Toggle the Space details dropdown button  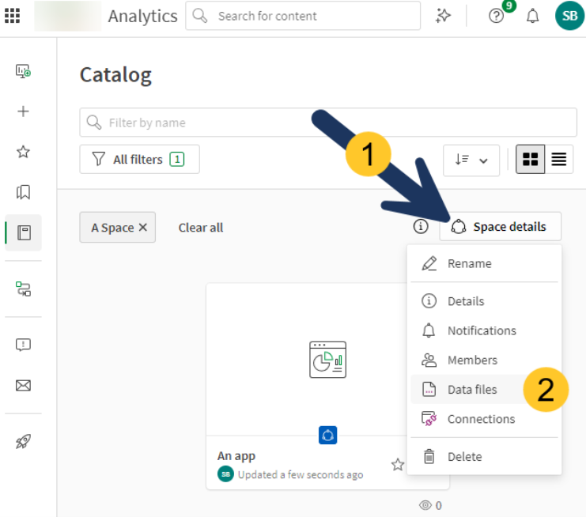tap(500, 227)
